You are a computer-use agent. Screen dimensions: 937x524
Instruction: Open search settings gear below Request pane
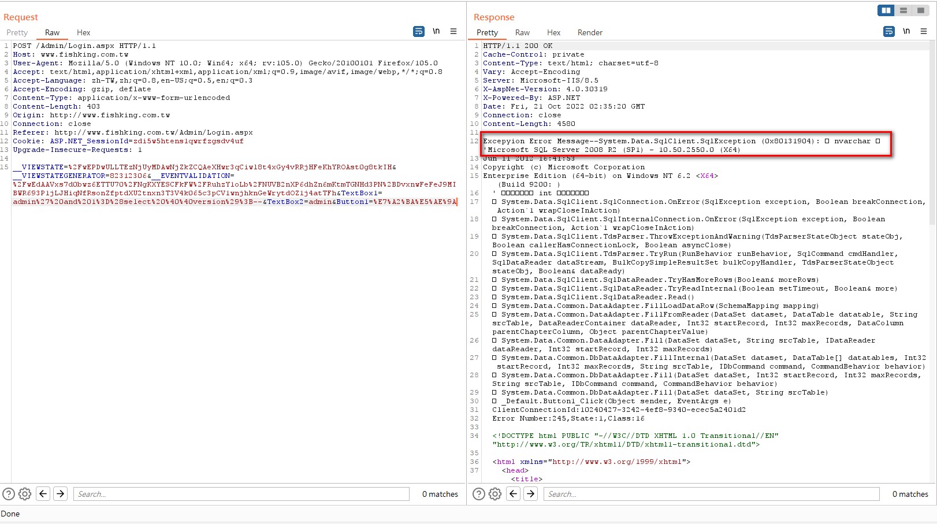25,494
